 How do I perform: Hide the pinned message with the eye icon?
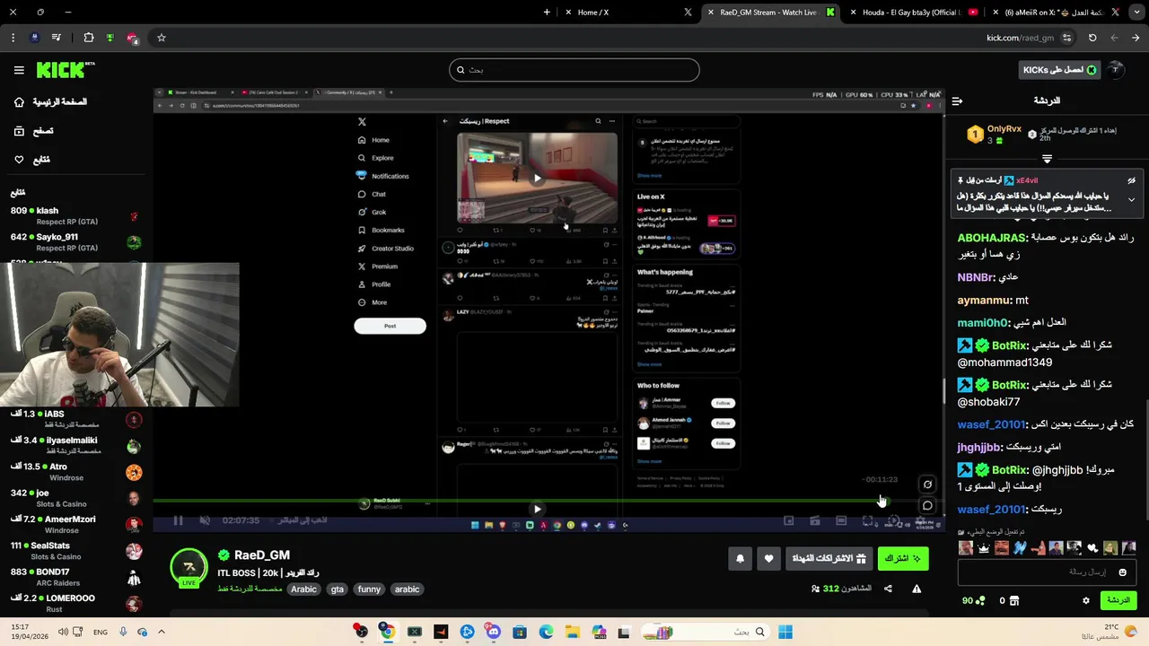coord(1131,180)
